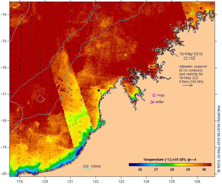Viewport: 222px width, 184px height.
Task: Click colorbar value 29
Action: (x=188, y=170)
